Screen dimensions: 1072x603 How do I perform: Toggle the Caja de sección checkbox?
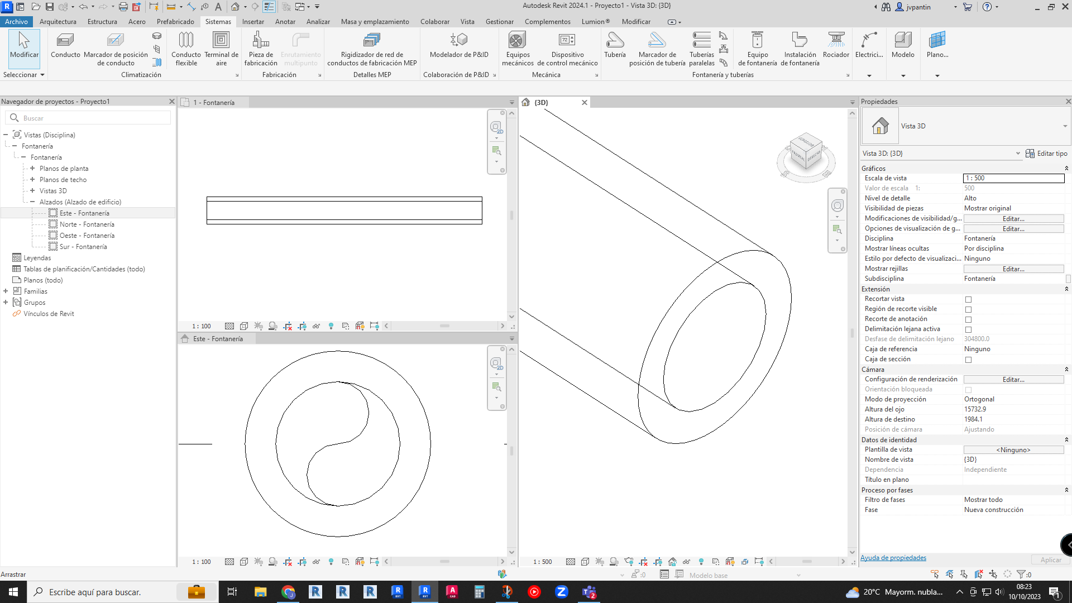pyautogui.click(x=968, y=360)
